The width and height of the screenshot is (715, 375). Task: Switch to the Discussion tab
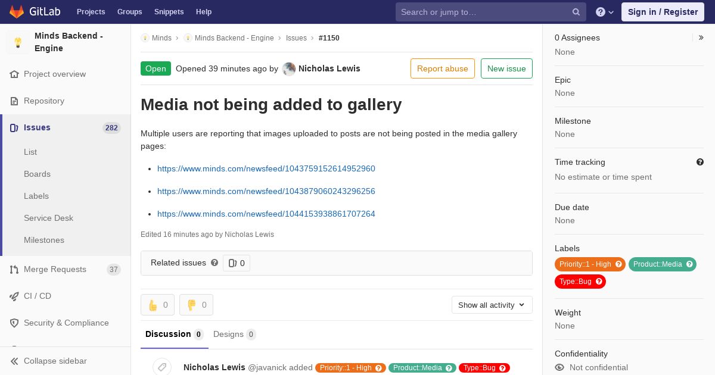click(175, 335)
